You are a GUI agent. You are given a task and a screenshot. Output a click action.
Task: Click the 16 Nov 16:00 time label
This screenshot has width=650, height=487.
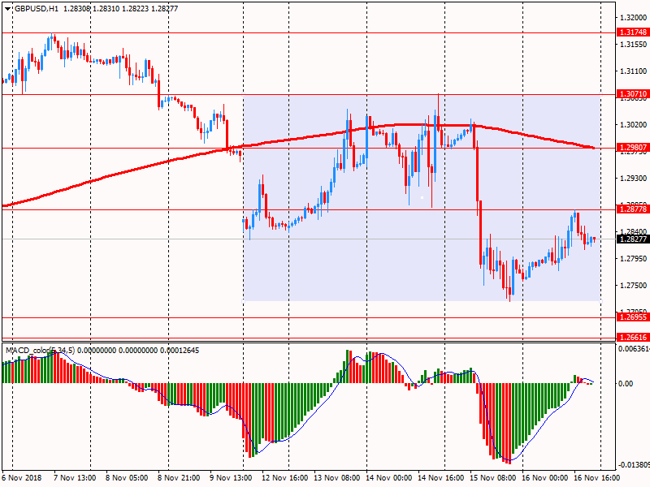point(597,477)
